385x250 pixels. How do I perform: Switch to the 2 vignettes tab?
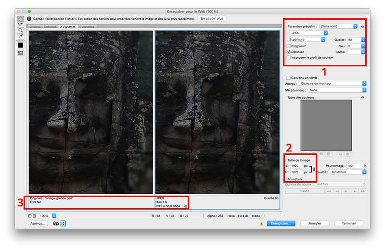tap(68, 26)
